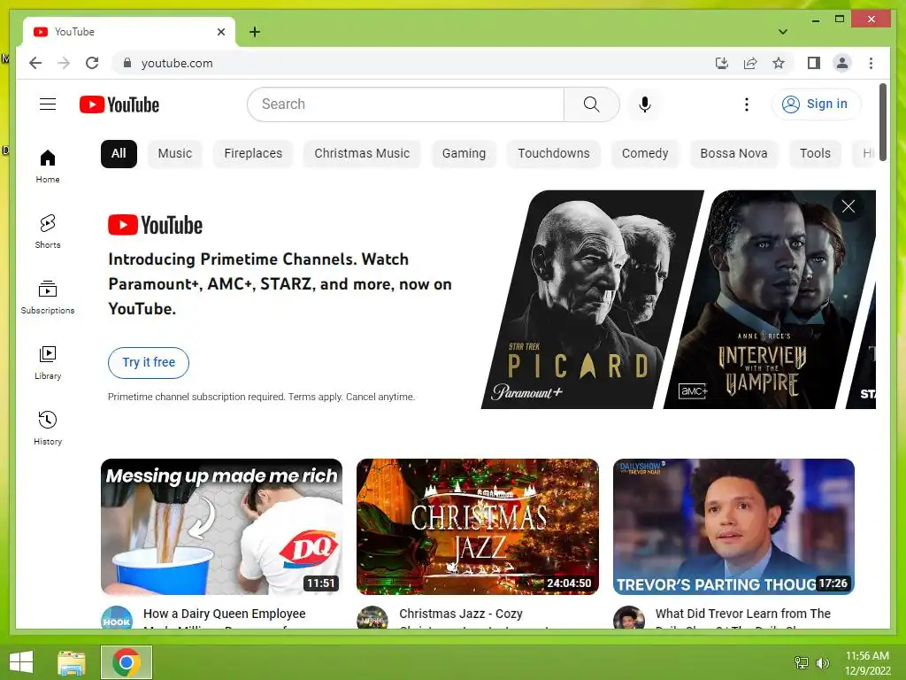Dismiss the Primetime Channels banner
This screenshot has width=906, height=680.
click(x=848, y=206)
